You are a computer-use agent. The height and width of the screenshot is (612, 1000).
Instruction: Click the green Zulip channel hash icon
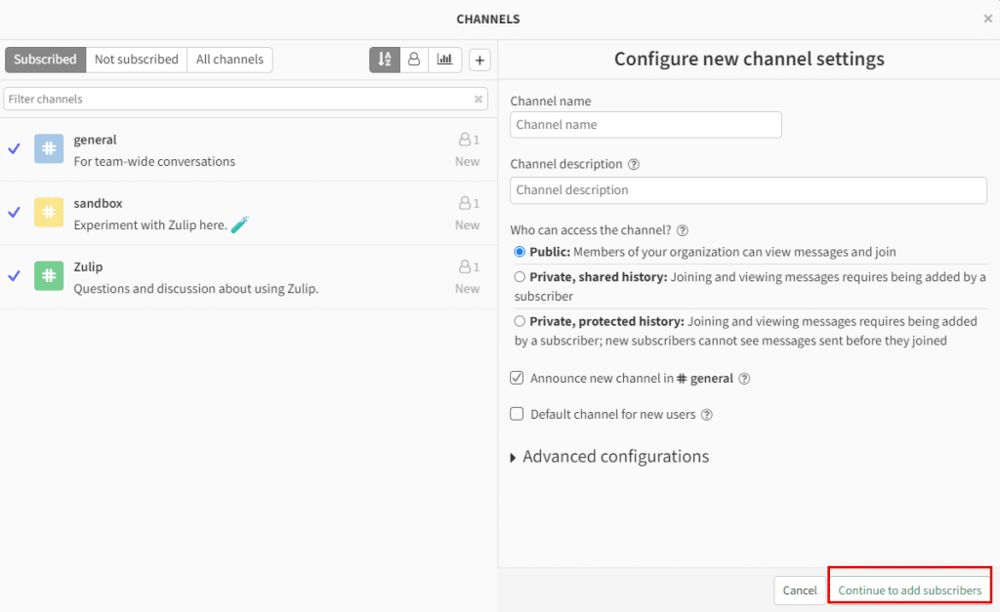pyautogui.click(x=49, y=276)
